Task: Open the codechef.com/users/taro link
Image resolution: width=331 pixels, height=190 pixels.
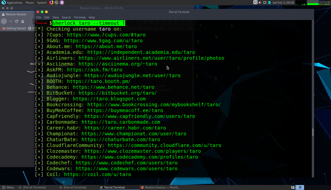Action: click(127, 163)
